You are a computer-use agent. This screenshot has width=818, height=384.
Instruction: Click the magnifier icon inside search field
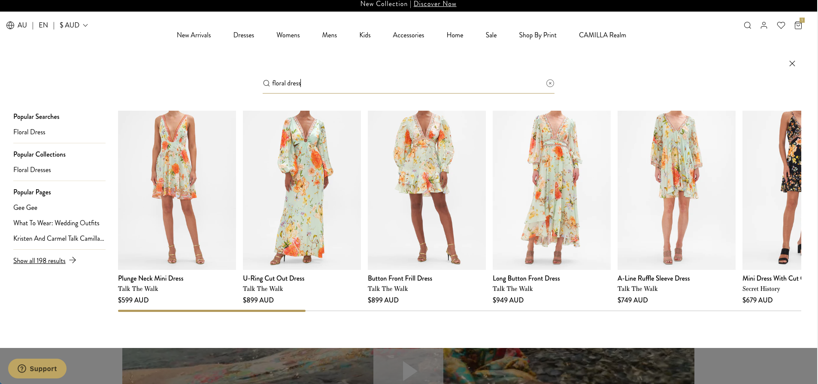[x=267, y=83]
